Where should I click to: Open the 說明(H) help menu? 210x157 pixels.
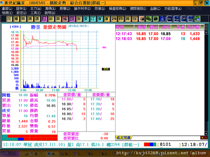[50, 13]
